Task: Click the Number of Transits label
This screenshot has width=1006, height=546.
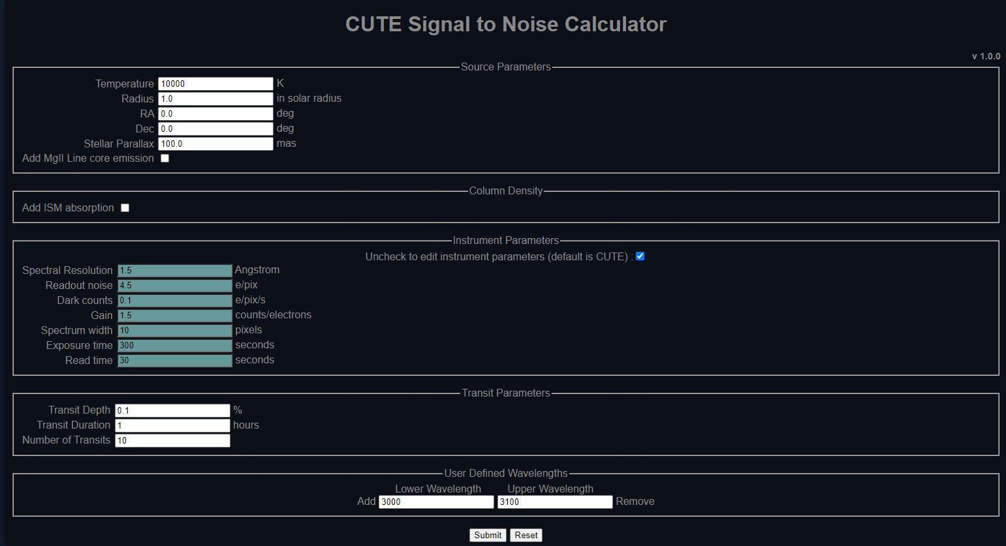Action: point(67,440)
